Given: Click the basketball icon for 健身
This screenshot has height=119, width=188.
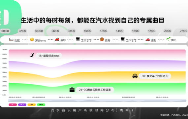Looking at the screenshot, I should click(x=102, y=39).
